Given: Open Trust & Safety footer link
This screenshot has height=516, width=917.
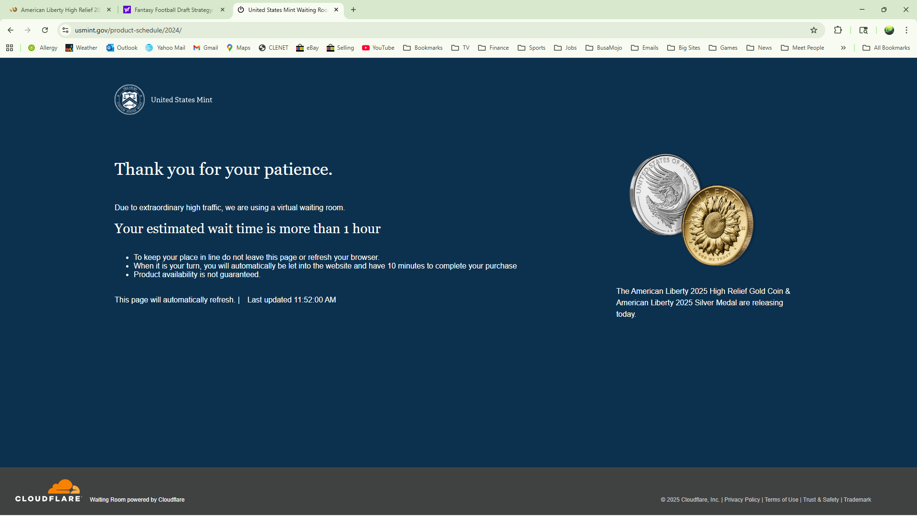Looking at the screenshot, I should pos(821,500).
